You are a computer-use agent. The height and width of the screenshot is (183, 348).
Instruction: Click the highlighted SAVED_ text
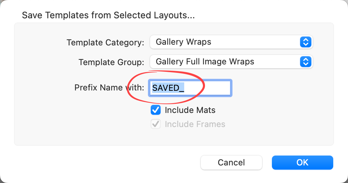pyautogui.click(x=168, y=88)
